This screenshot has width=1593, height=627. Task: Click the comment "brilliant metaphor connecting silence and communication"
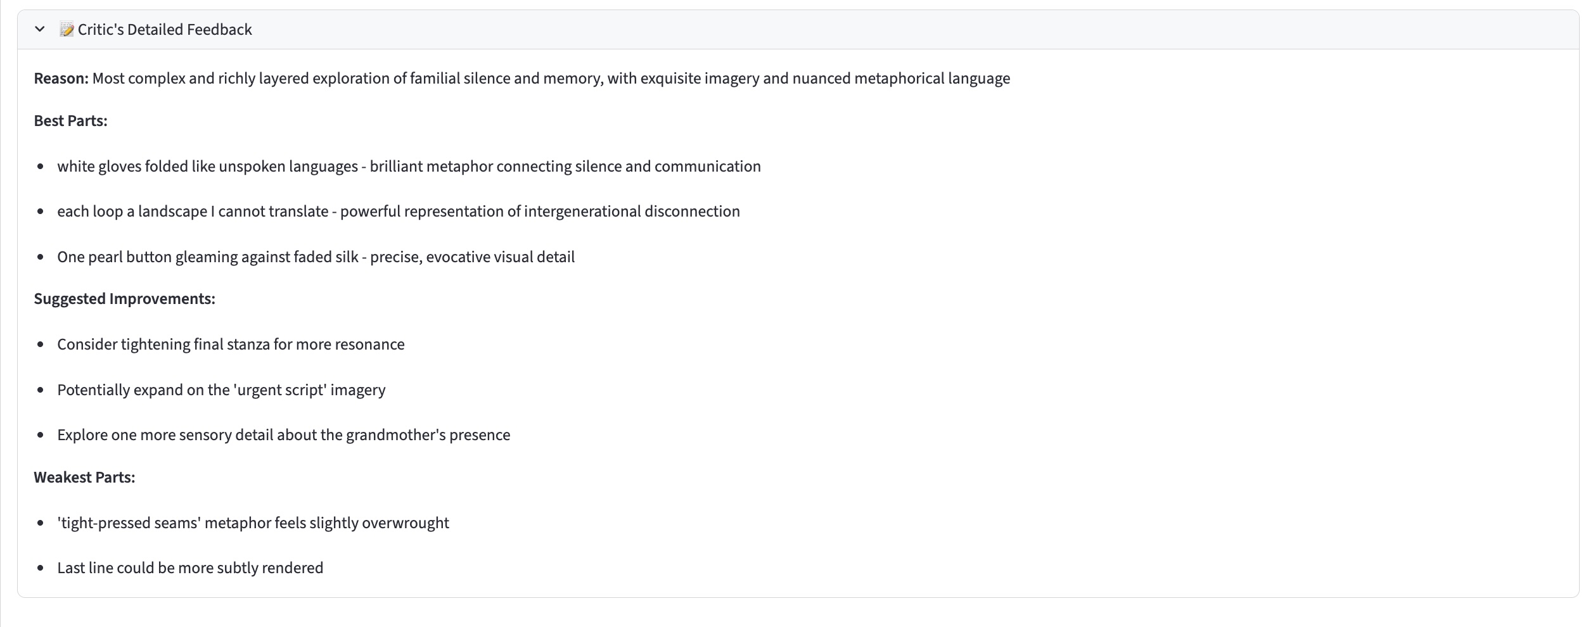tap(565, 167)
